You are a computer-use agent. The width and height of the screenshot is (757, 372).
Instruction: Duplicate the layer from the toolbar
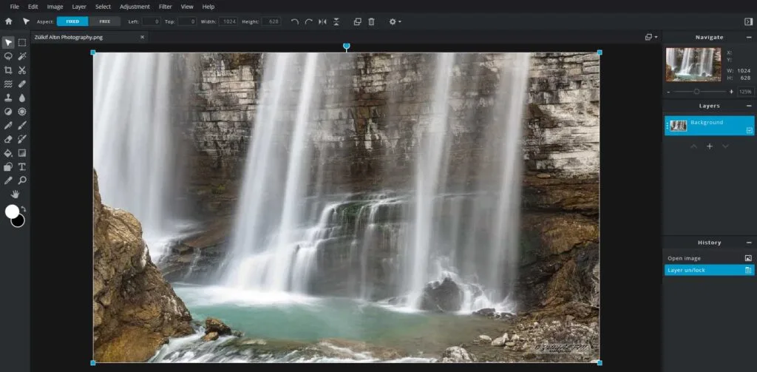357,21
